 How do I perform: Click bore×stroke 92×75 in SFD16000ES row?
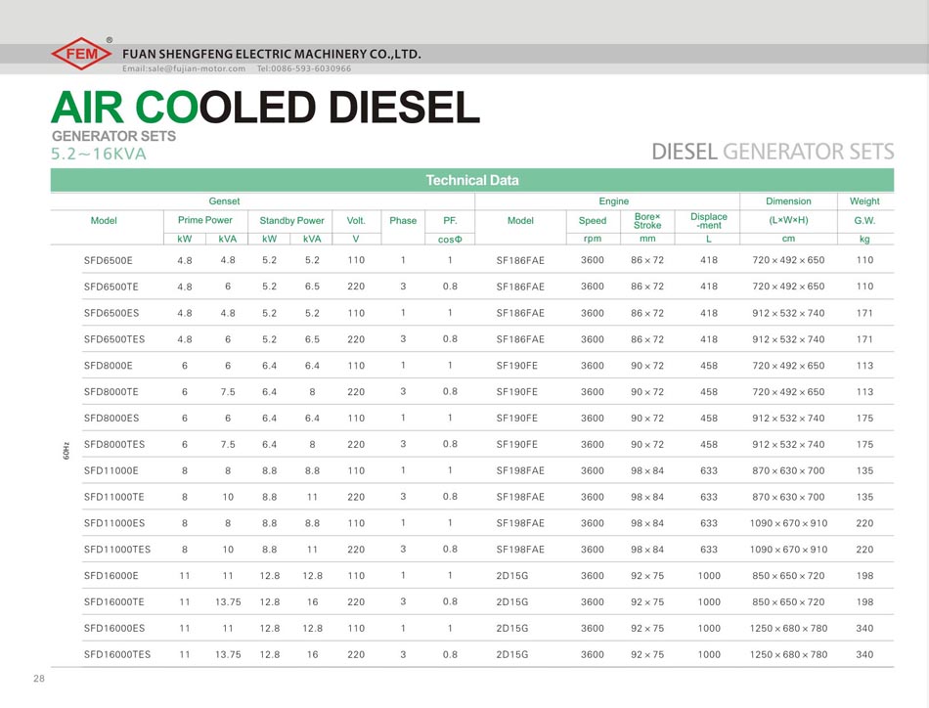(647, 628)
